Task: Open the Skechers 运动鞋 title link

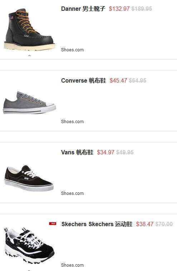Action: (97, 224)
